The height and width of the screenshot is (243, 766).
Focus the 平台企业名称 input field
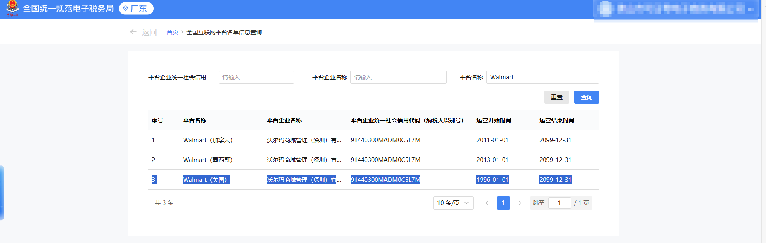[x=398, y=77]
